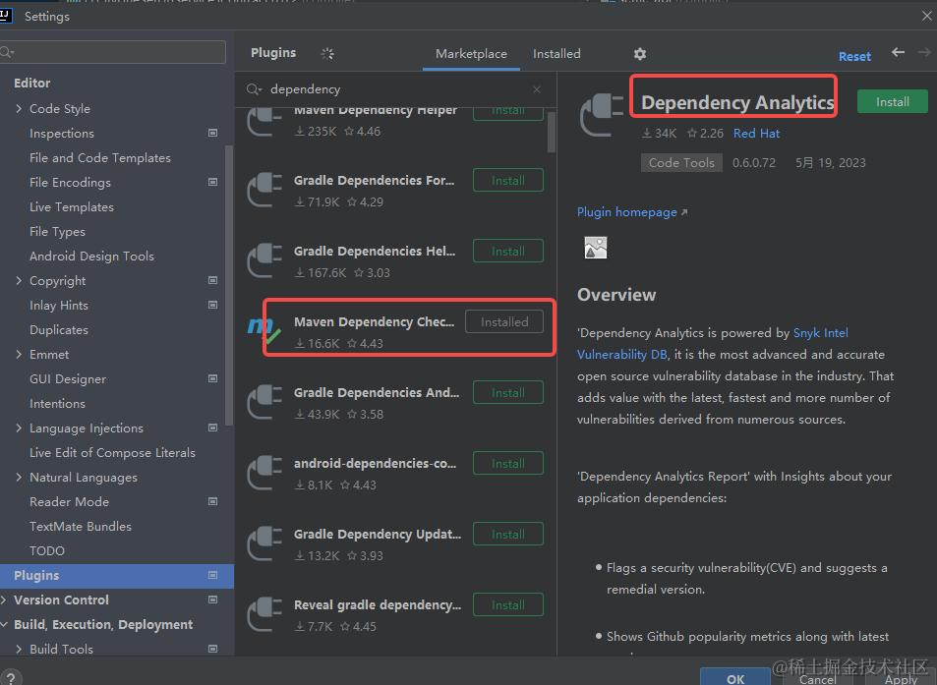This screenshot has width=937, height=685.
Task: Navigate forward with the right arrow
Action: tap(924, 52)
